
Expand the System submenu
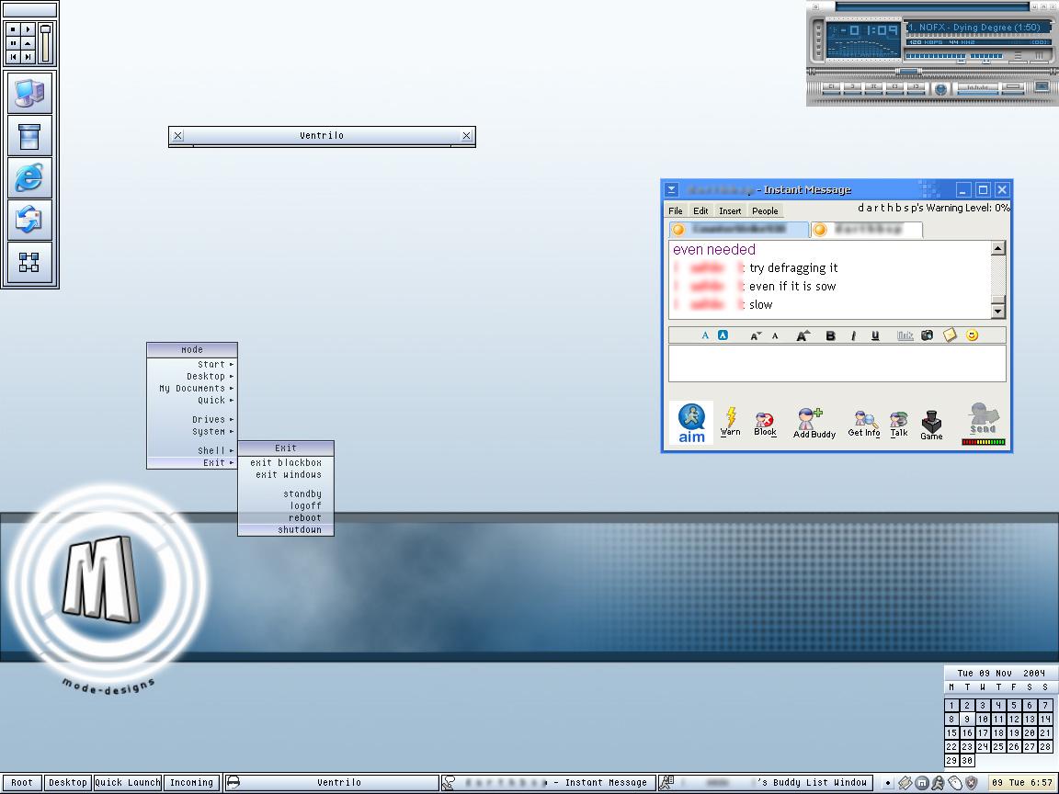pyautogui.click(x=192, y=431)
